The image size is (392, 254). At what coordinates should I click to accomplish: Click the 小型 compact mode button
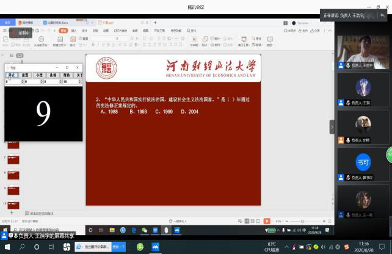pyautogui.click(x=38, y=75)
